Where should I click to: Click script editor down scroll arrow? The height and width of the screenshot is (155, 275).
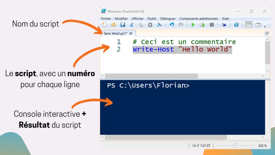267,71
